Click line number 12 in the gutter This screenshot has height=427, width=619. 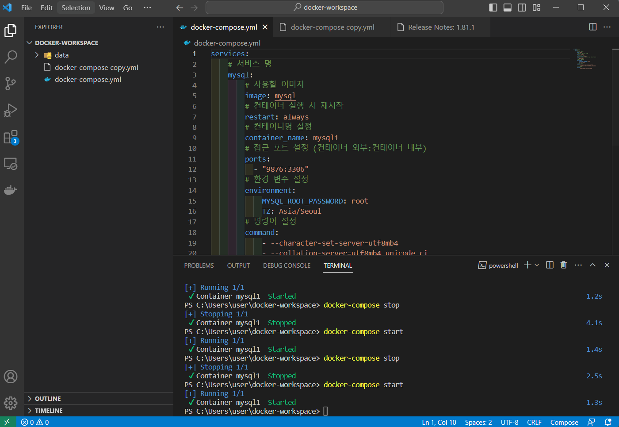coord(192,169)
